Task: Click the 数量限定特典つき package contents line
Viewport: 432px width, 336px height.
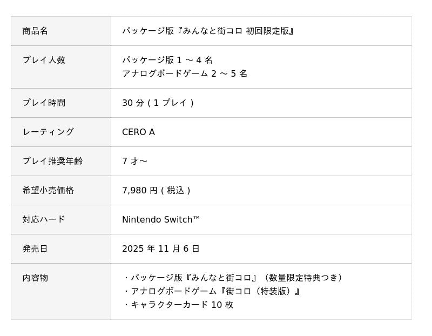Action: coord(234,278)
